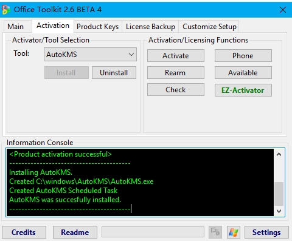This screenshot has height=241, width=292.
Task: Click the 'AutoKMS was succesfully installed.' line
Action: 65,200
